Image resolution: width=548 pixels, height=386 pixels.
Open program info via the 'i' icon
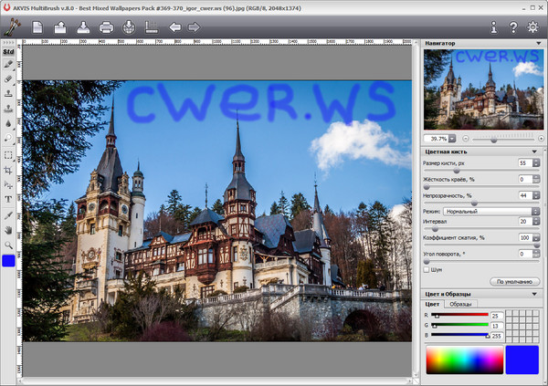pos(494,27)
